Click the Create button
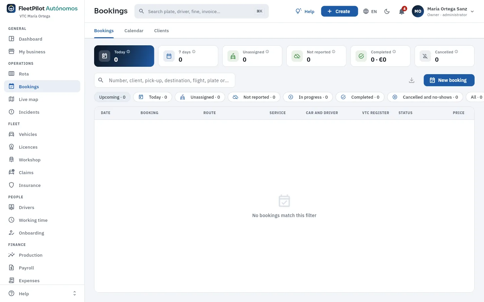484x302 pixels. (339, 11)
